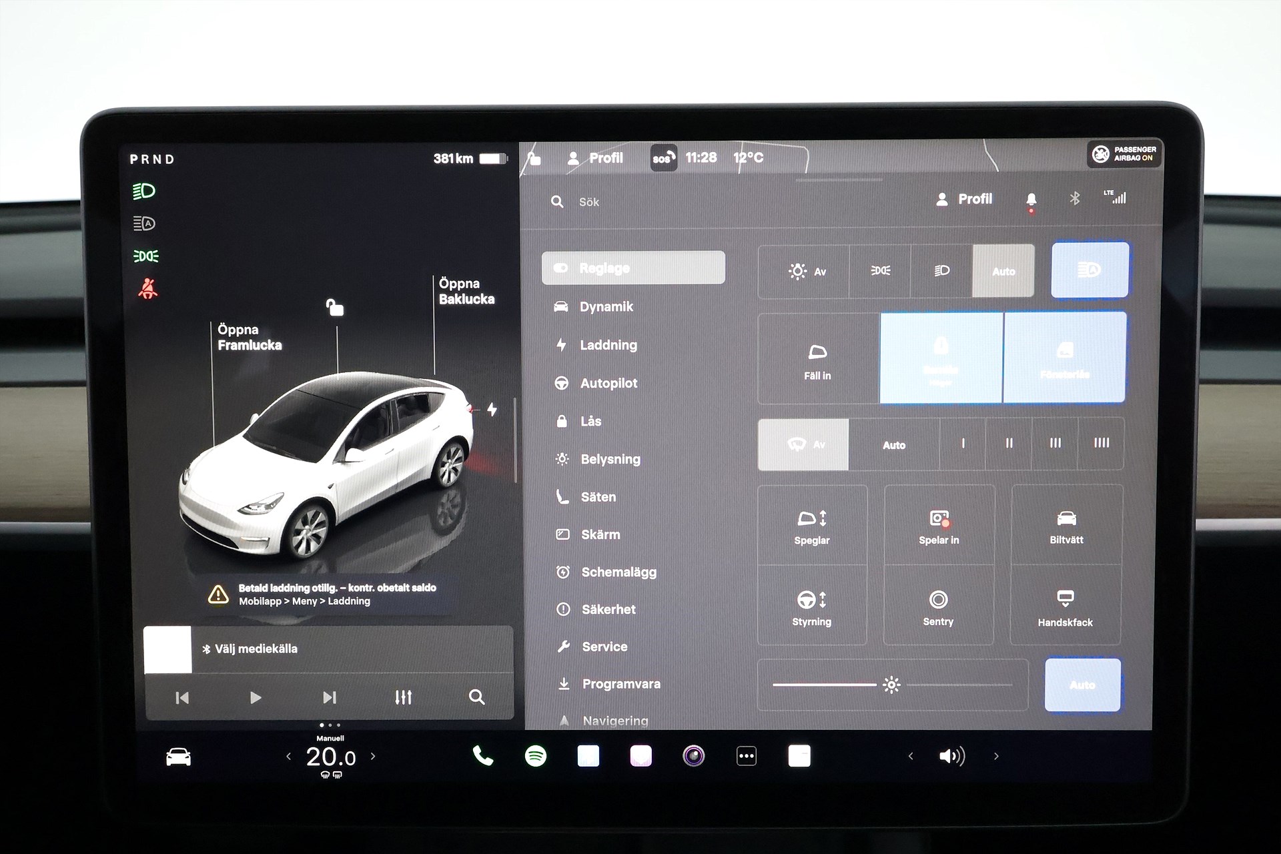
Task: Open notifications bell icon
Action: click(x=1031, y=199)
